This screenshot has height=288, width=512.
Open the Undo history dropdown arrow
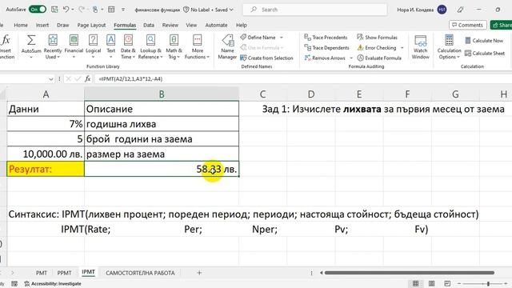click(73, 10)
